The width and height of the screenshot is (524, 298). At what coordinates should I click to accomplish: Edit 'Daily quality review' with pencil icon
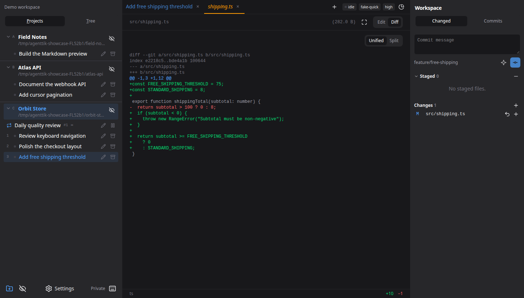click(103, 125)
